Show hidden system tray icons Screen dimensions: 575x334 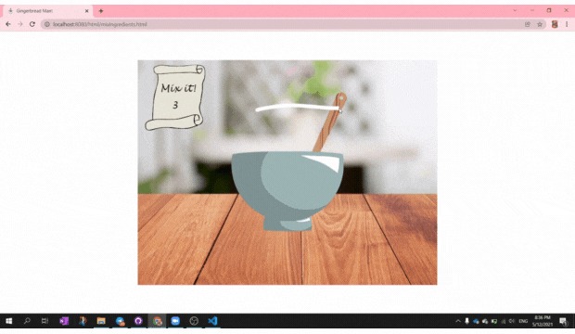458,321
